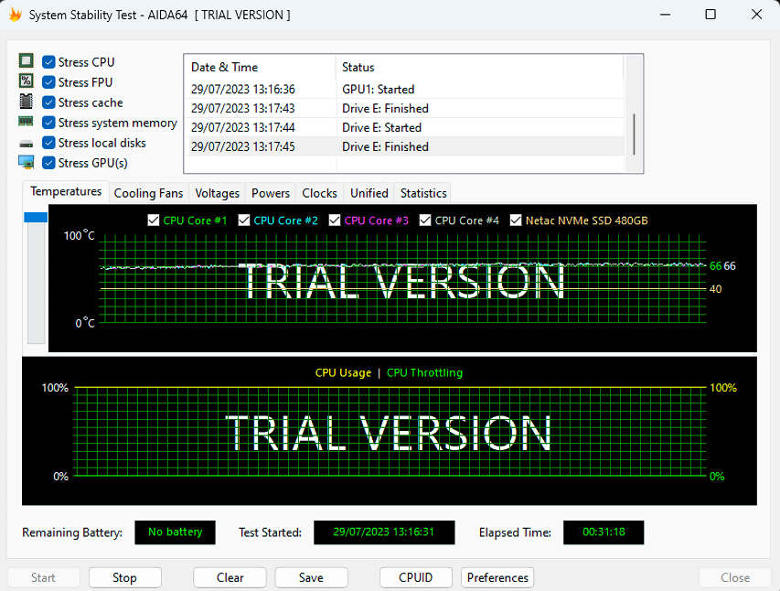Open the Voltages tab
Screen dimensions: 780x591
click(x=217, y=193)
